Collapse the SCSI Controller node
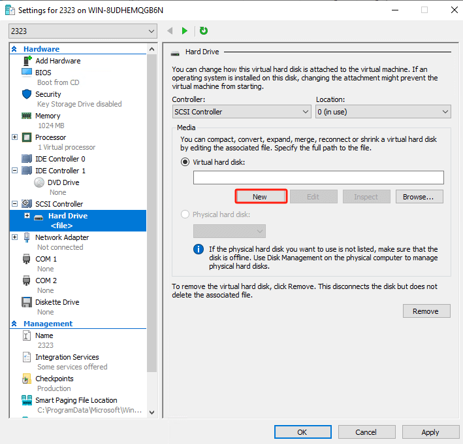 15,203
